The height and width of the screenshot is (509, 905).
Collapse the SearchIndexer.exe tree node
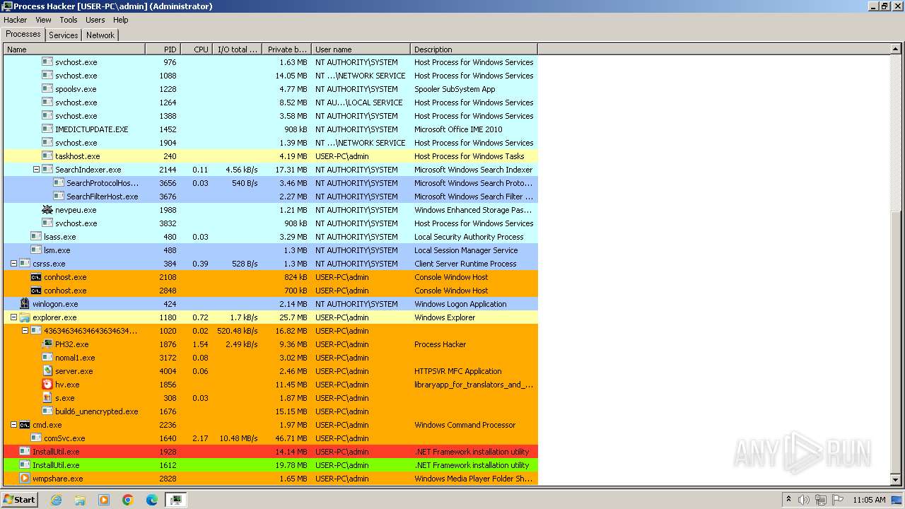coord(36,170)
